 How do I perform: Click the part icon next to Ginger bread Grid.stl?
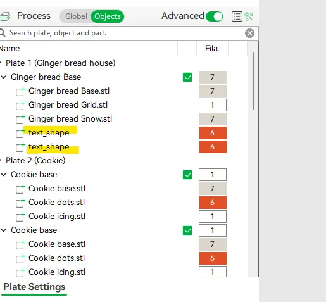pos(20,105)
